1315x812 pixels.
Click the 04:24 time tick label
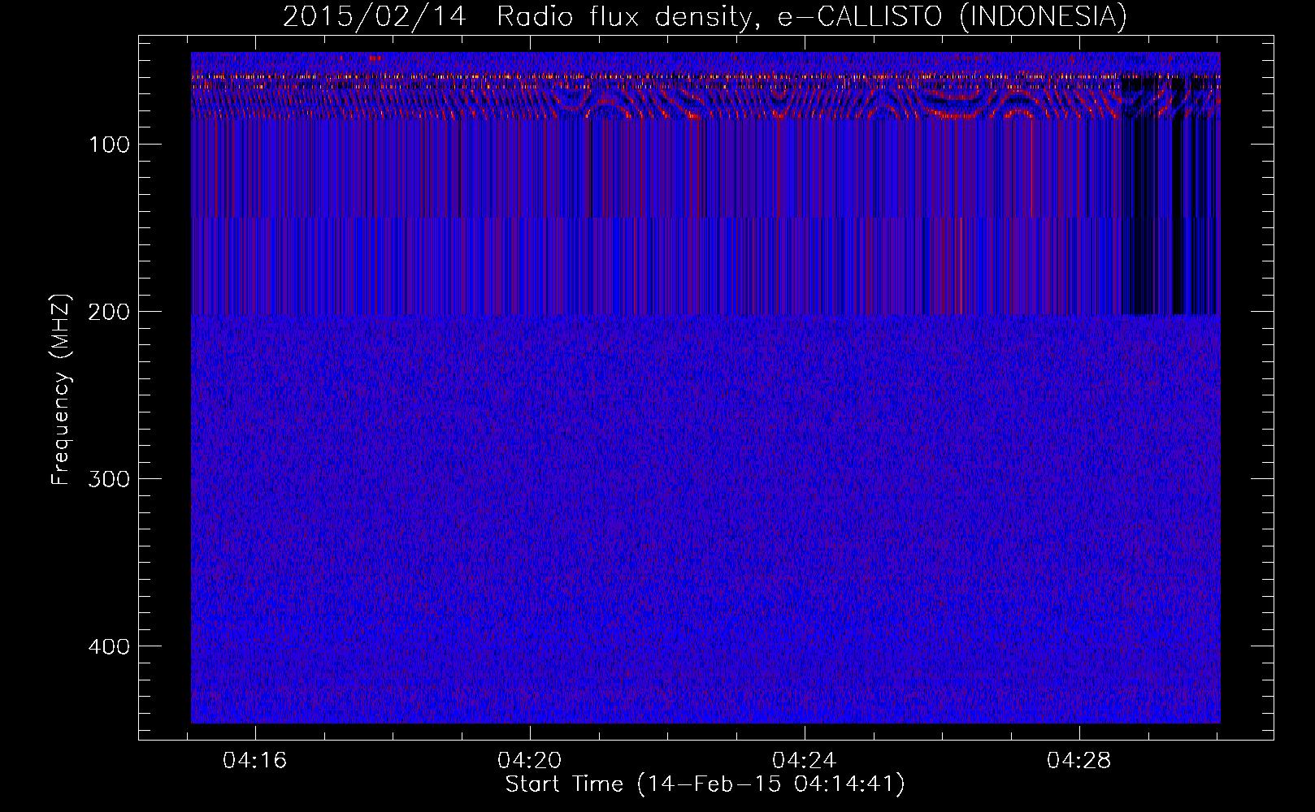click(805, 761)
